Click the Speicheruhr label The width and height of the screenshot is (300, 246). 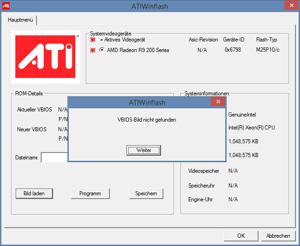[x=201, y=186]
